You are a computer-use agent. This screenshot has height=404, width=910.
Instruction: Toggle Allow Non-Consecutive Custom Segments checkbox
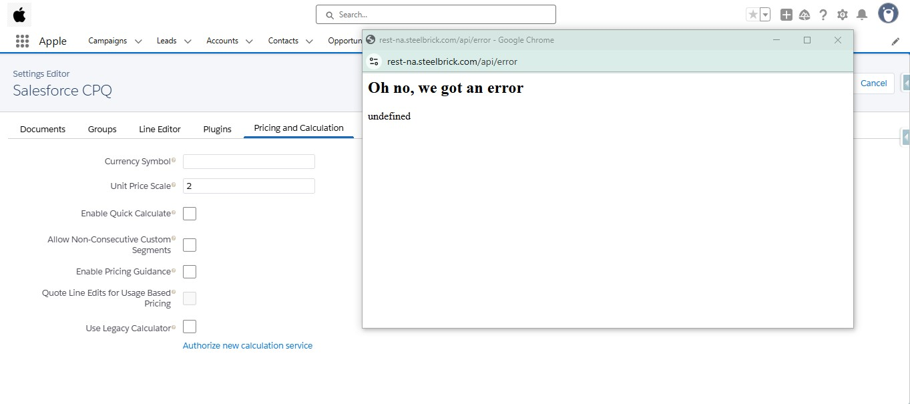click(190, 245)
